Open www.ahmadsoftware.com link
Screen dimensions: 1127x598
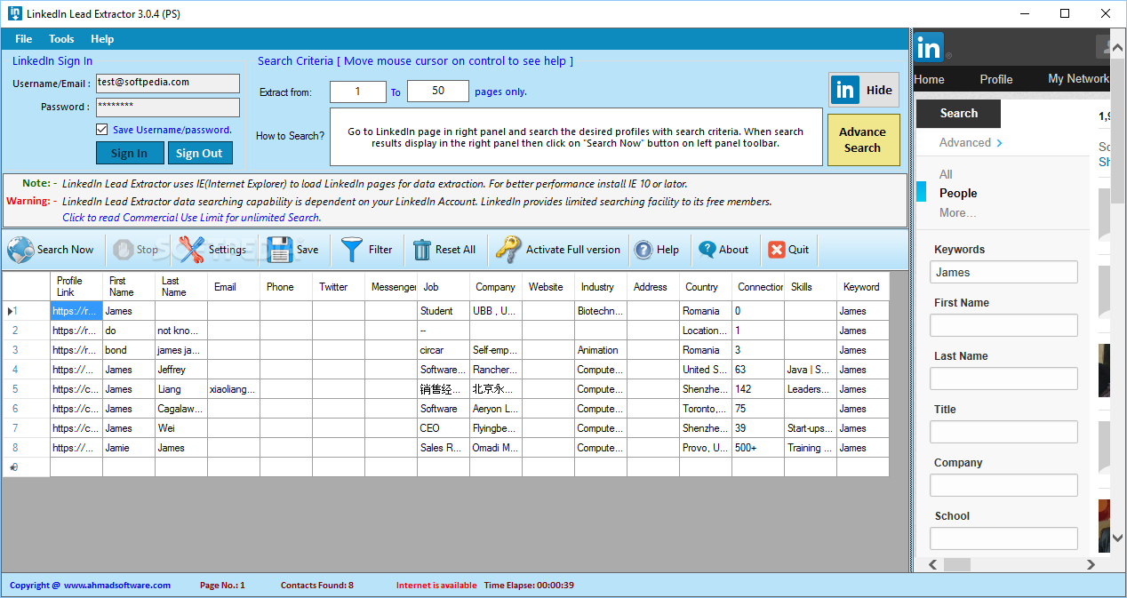point(116,586)
